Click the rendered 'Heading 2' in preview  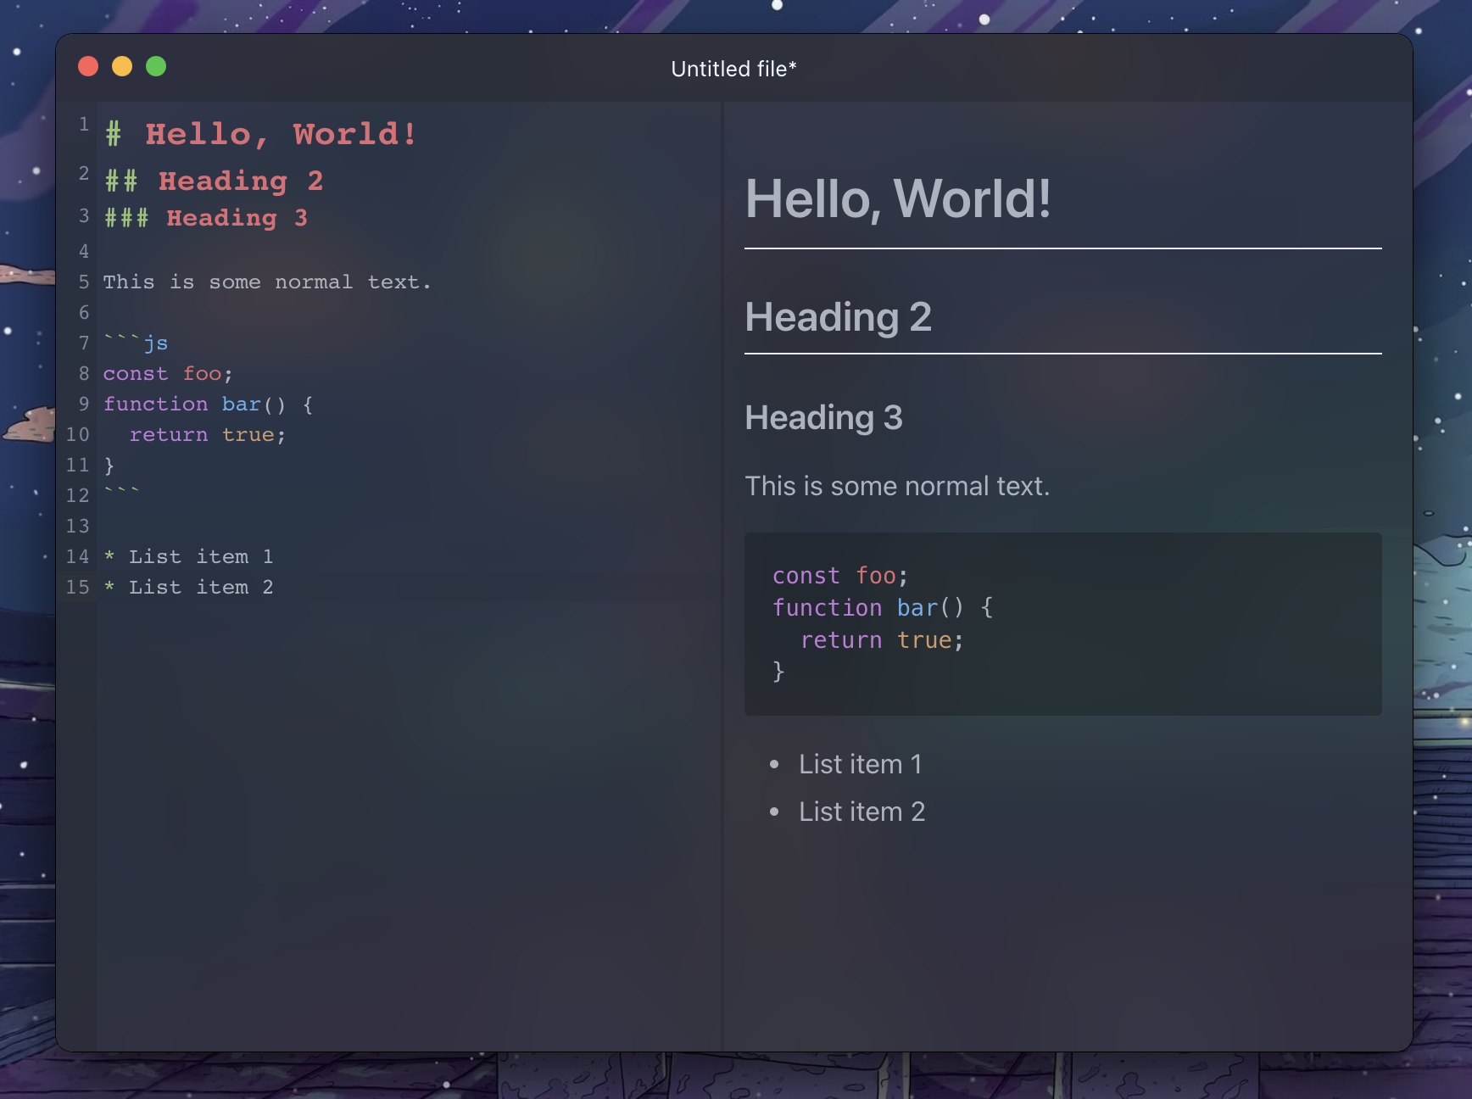click(838, 317)
